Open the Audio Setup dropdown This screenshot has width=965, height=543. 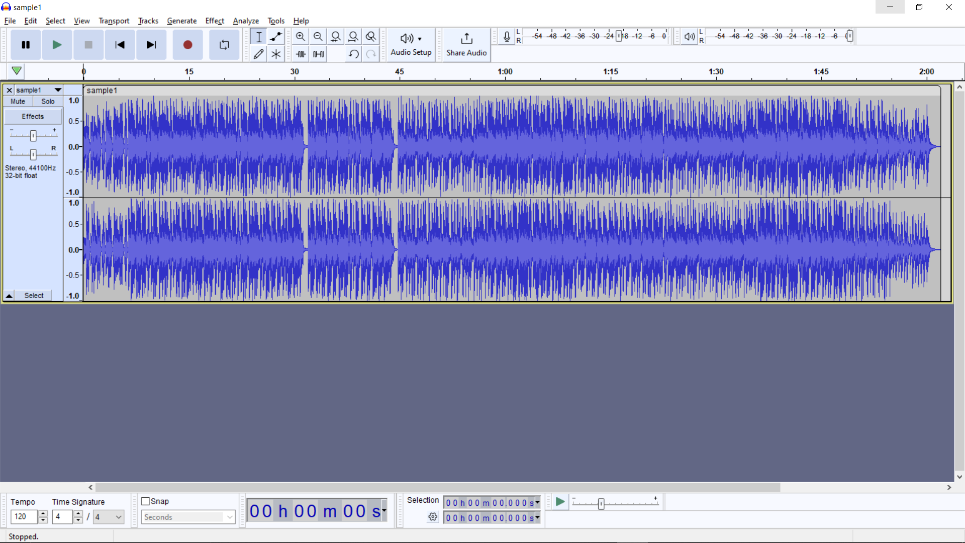[x=411, y=44]
